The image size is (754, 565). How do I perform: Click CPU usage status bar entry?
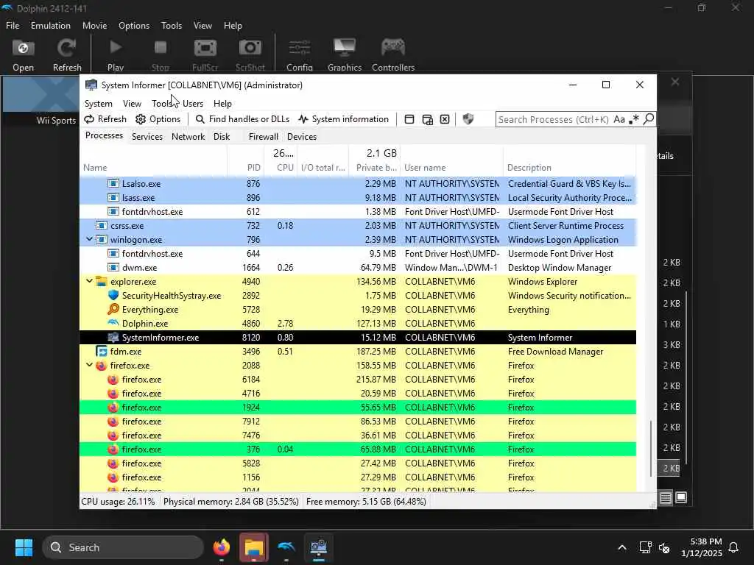118,502
